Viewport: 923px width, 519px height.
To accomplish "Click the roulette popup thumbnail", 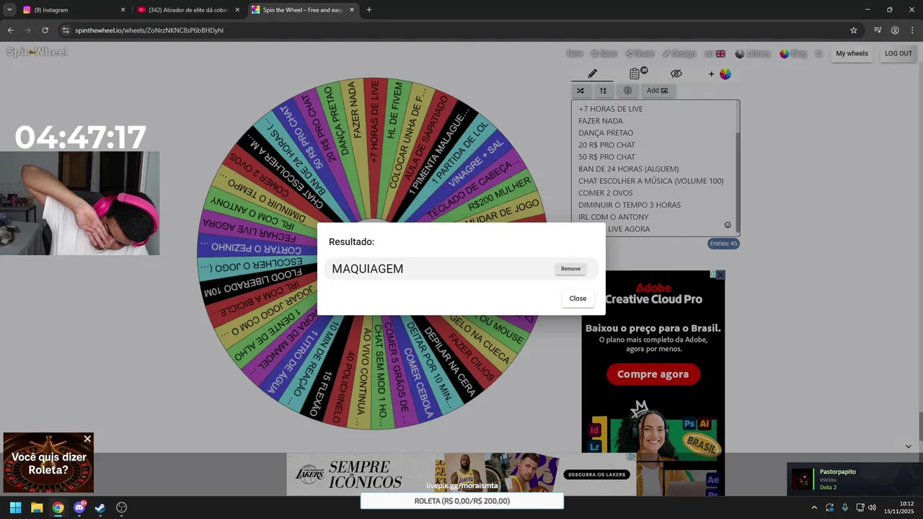I will (48, 463).
